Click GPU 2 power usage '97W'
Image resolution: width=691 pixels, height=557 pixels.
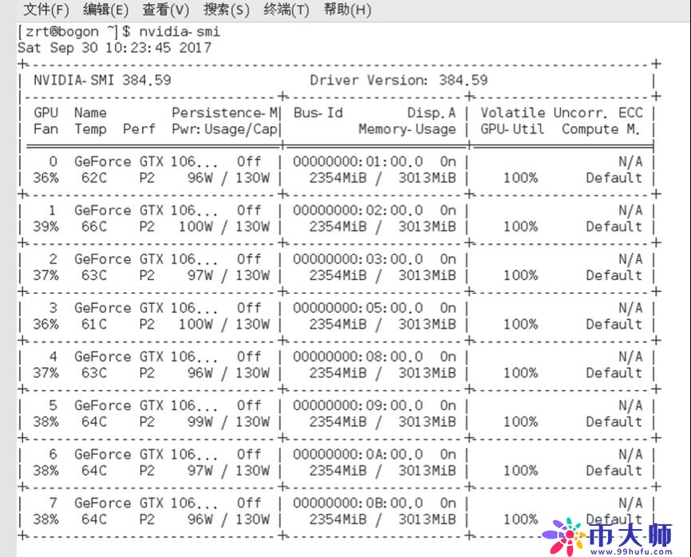(x=200, y=275)
